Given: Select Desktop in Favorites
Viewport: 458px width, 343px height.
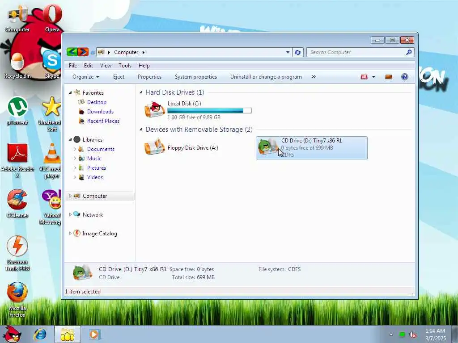Looking at the screenshot, I should pos(97,102).
